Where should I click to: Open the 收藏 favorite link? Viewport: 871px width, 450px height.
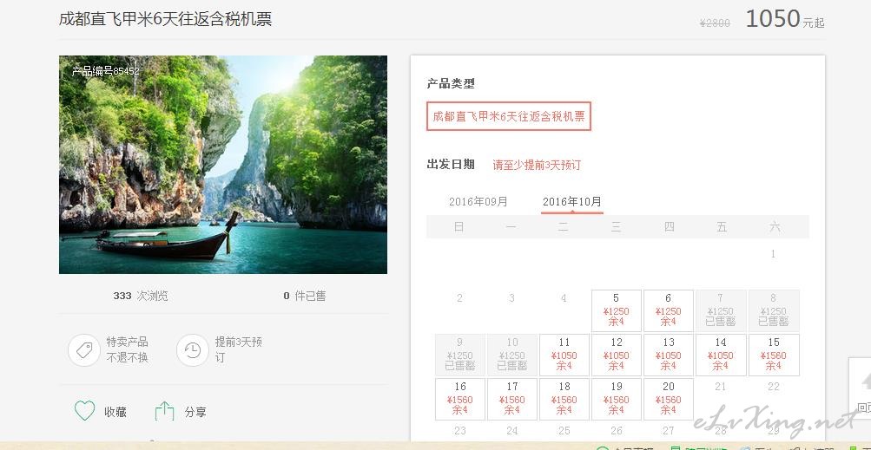115,412
